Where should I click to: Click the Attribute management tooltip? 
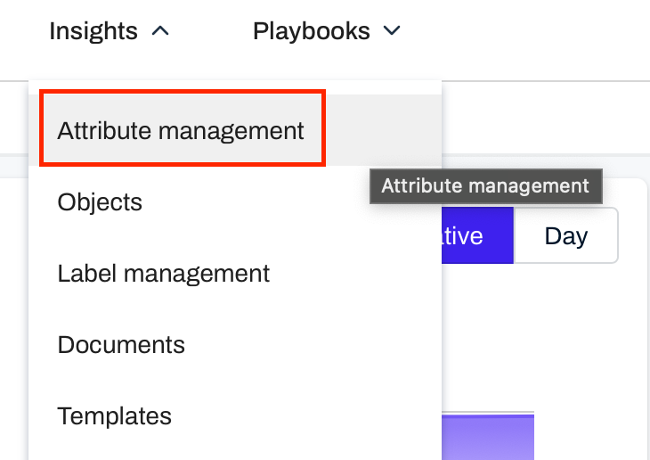tap(485, 186)
